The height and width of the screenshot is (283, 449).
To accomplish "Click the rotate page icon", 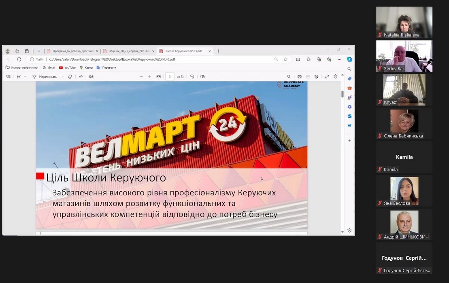I will 192,76.
